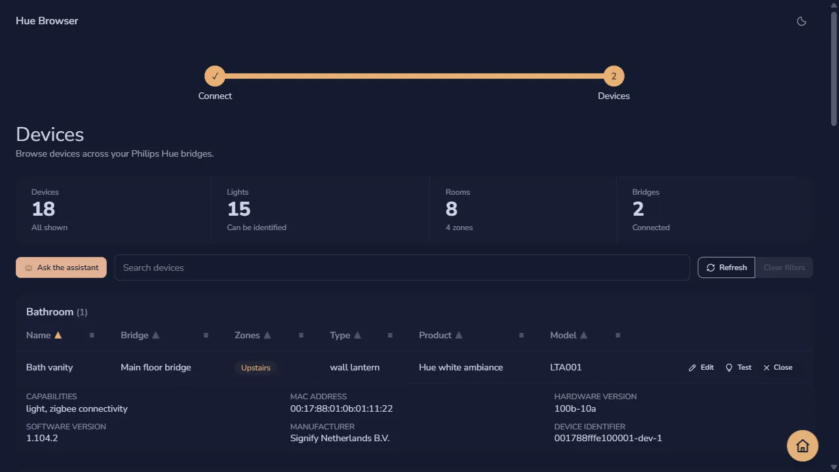Image resolution: width=839 pixels, height=472 pixels.
Task: Open the floating home button
Action: (802, 446)
